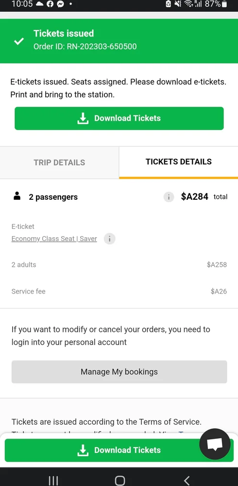Screen dimensions: 238x486
Task: Tap the info icon next to $A284 total
Action: (169, 197)
